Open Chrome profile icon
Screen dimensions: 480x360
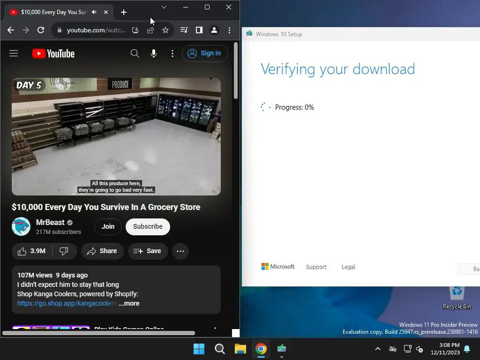click(x=214, y=30)
